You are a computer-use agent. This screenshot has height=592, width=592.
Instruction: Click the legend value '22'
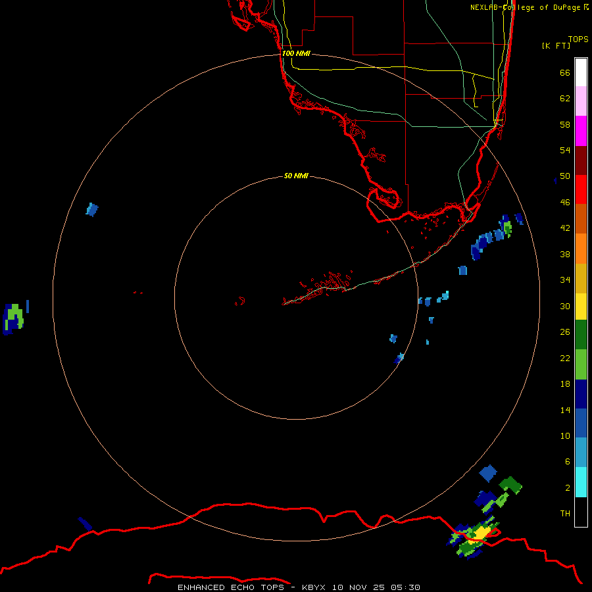565,358
